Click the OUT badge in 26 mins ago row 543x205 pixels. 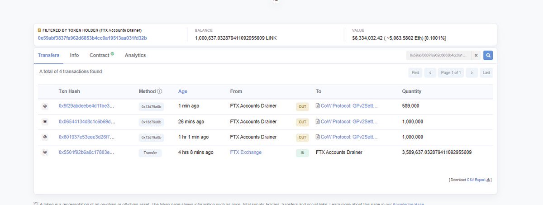point(302,122)
